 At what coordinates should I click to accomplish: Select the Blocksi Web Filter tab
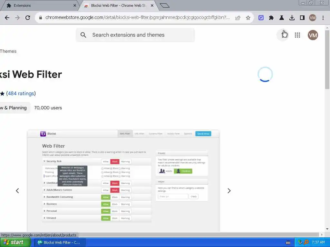pos(118,5)
